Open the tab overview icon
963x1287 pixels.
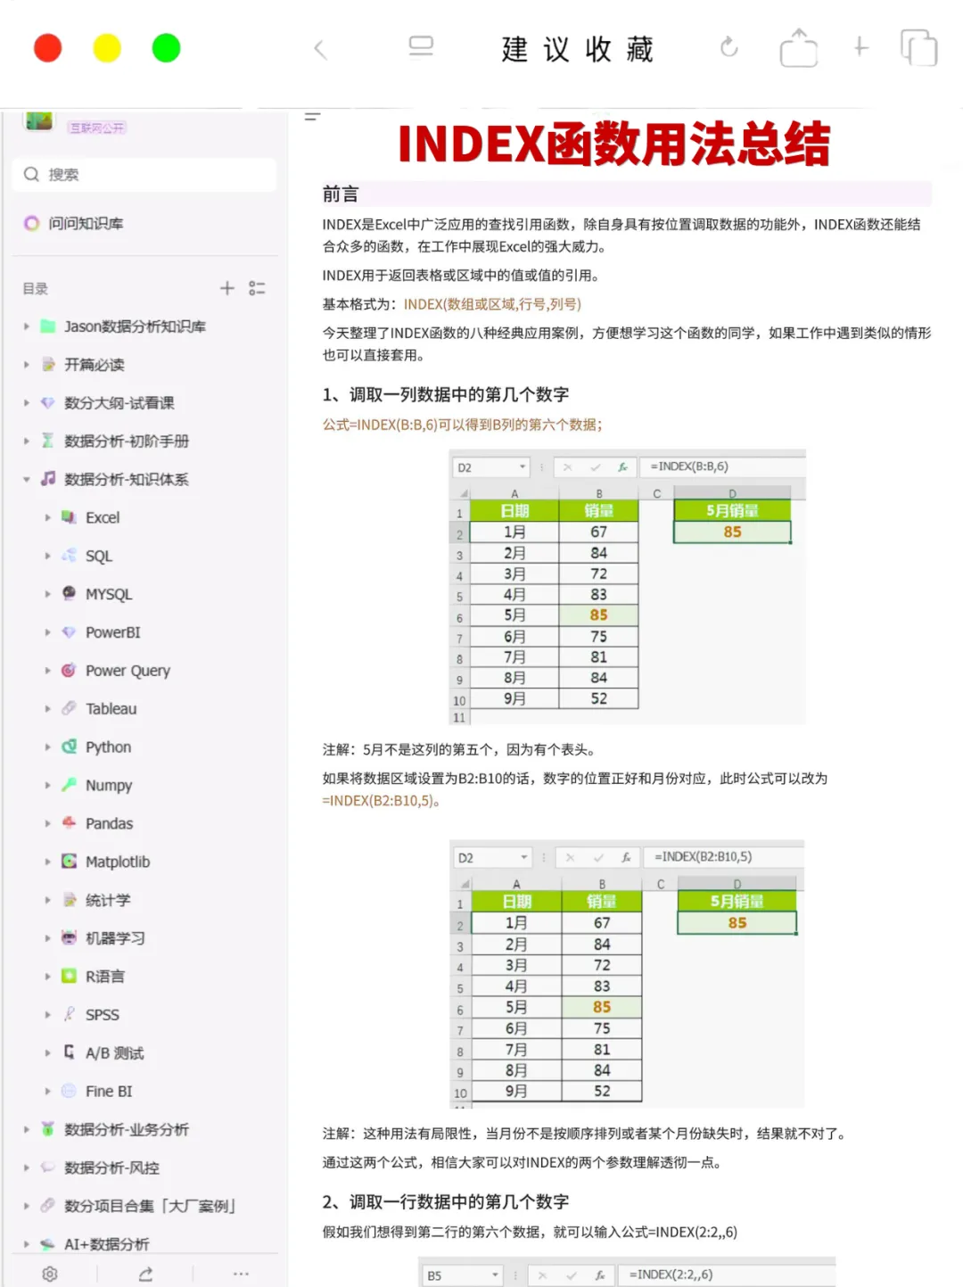tap(918, 47)
